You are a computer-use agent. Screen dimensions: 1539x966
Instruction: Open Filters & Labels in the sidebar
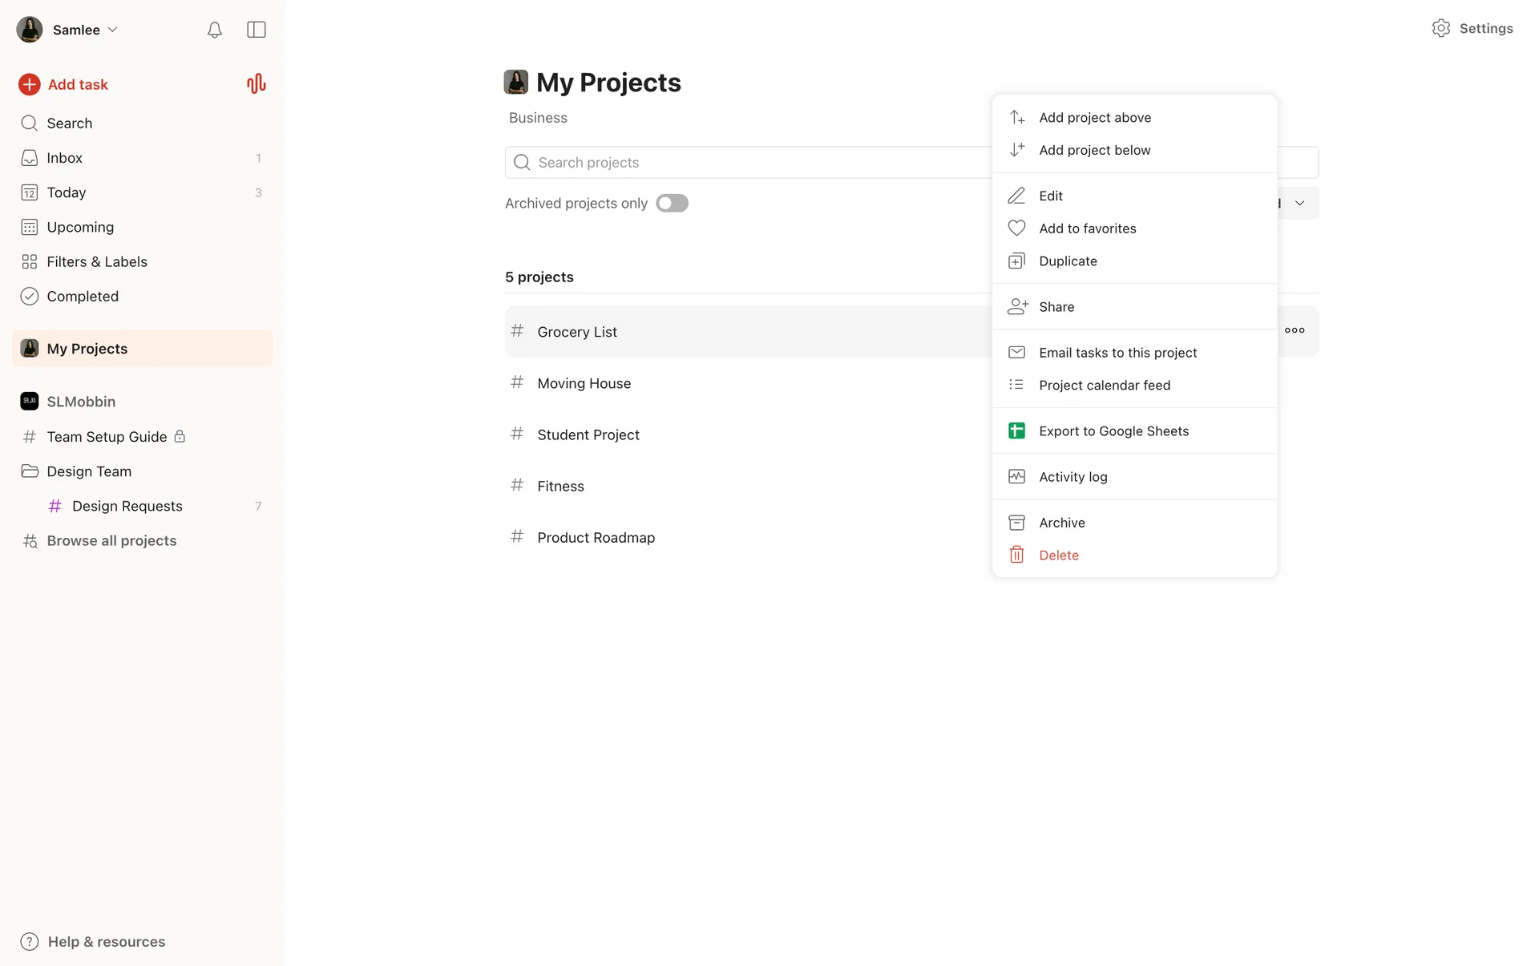pyautogui.click(x=97, y=262)
